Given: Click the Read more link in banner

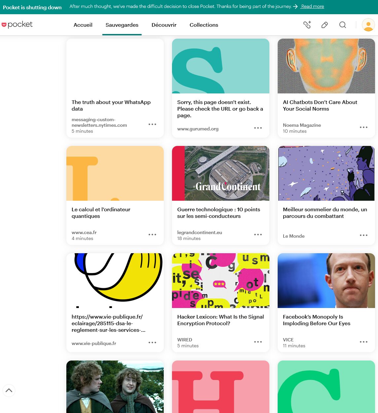Looking at the screenshot, I should point(312,6).
